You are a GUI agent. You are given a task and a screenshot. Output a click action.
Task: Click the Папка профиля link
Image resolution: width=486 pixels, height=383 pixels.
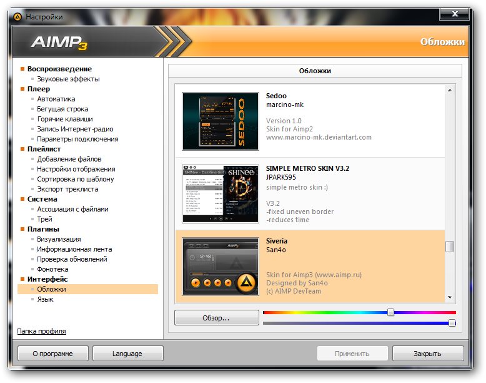(41, 331)
